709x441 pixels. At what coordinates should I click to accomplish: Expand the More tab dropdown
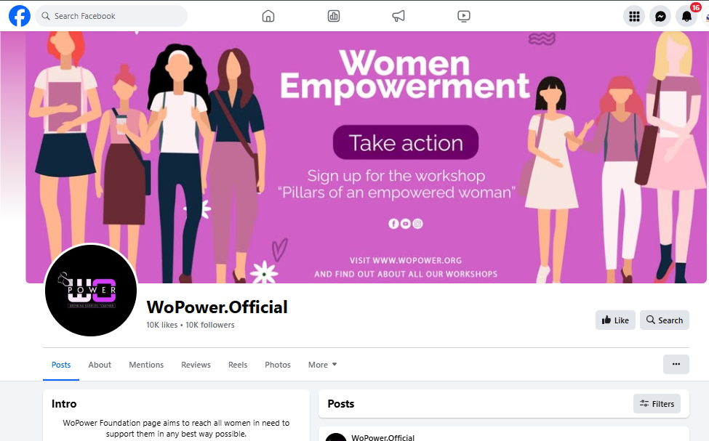[322, 365]
